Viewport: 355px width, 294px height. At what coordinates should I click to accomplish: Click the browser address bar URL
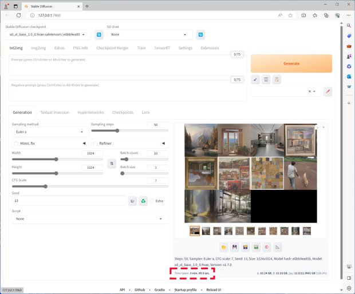(x=49, y=15)
